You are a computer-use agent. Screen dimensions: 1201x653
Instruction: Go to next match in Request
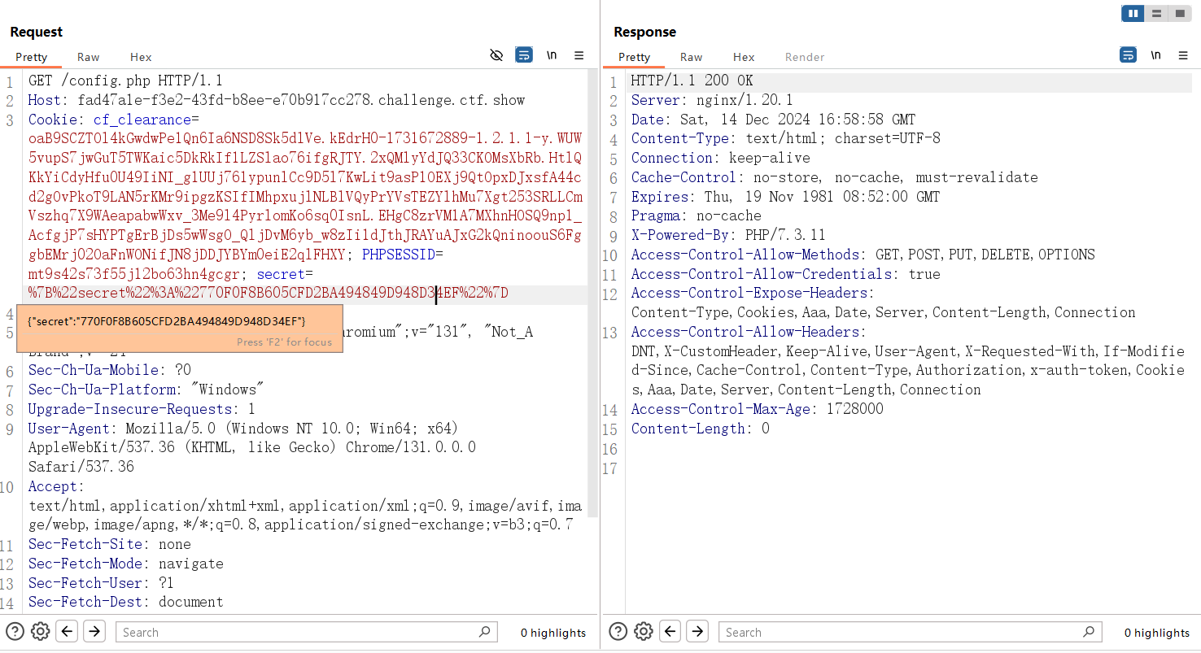[94, 631]
